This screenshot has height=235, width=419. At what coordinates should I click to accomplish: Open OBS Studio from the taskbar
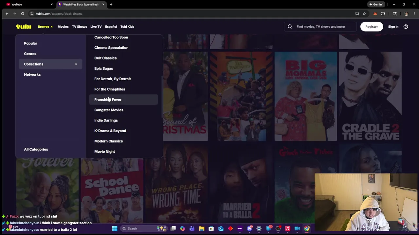pyautogui.click(x=278, y=228)
